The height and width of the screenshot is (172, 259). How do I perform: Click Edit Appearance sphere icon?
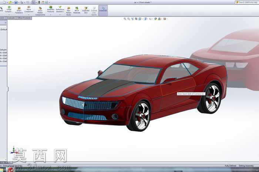point(155,19)
